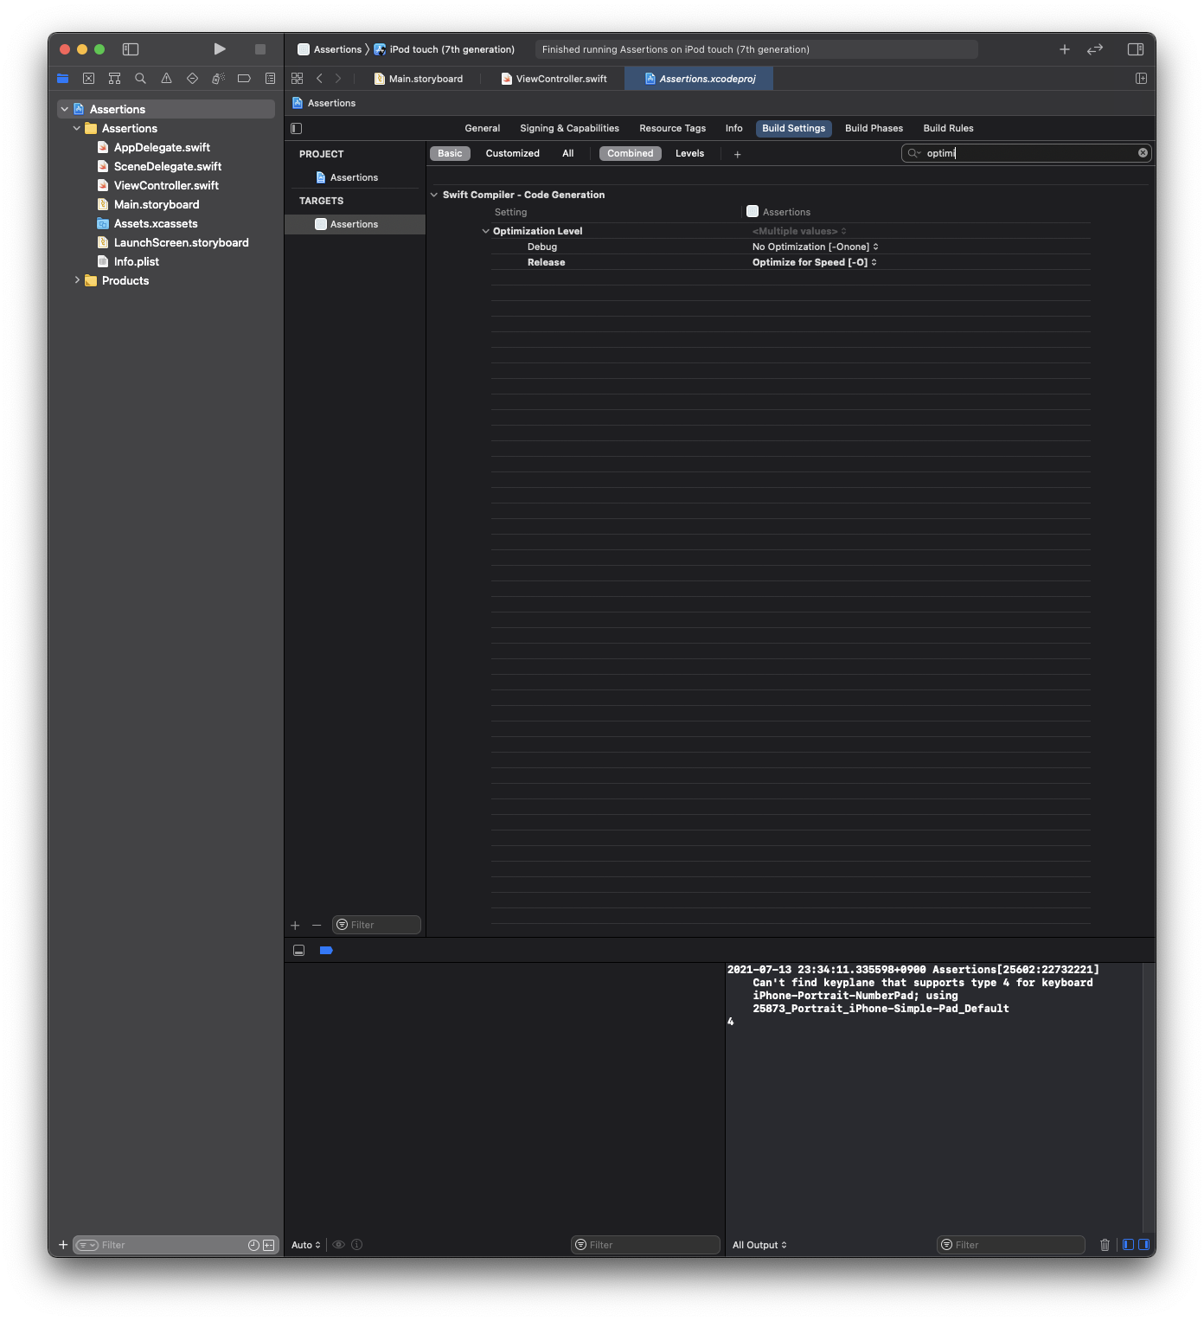
Task: Open the Breakpoint navigator
Action: (x=244, y=79)
